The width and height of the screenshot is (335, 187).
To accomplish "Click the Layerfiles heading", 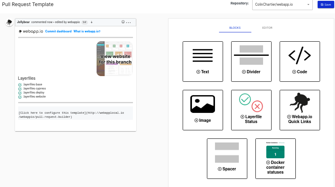I will tap(27, 78).
